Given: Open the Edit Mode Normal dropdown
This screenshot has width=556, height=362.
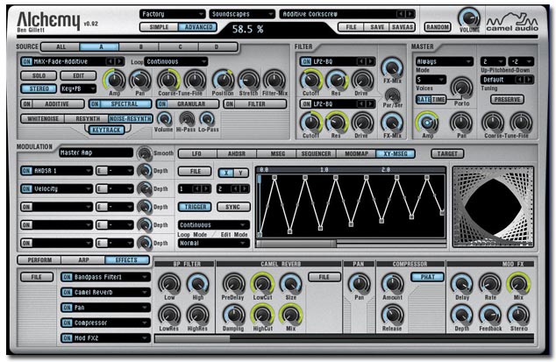Looking at the screenshot, I should [x=213, y=243].
